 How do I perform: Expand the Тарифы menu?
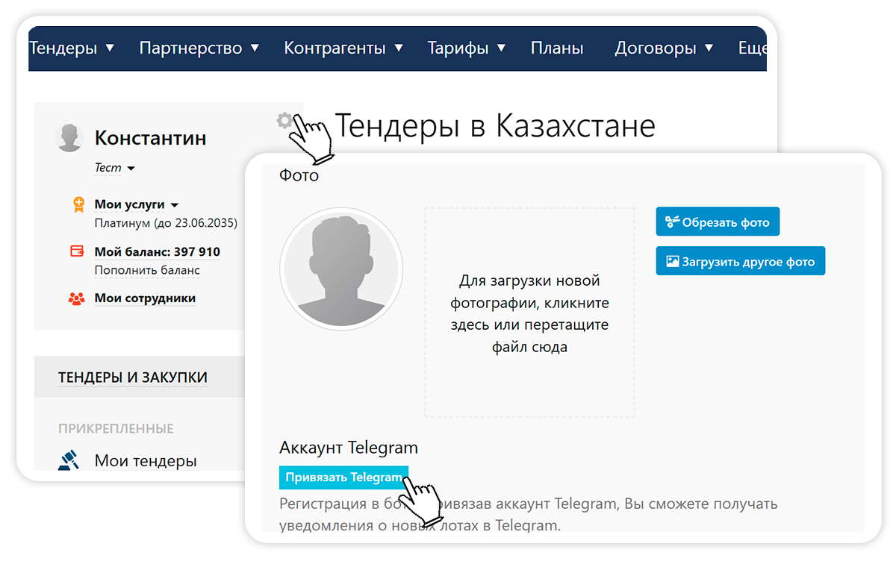click(466, 48)
